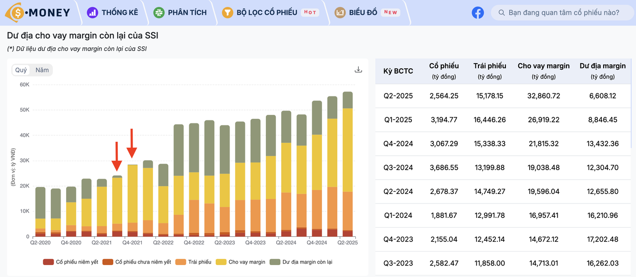Switch chart to Quý view

pos(21,70)
